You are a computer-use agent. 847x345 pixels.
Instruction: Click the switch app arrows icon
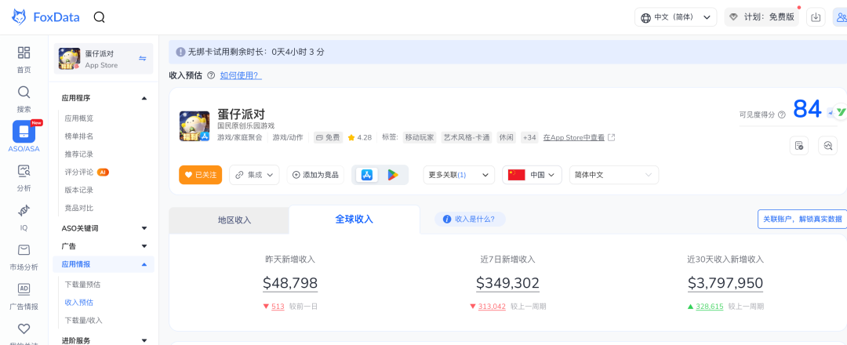tap(143, 58)
